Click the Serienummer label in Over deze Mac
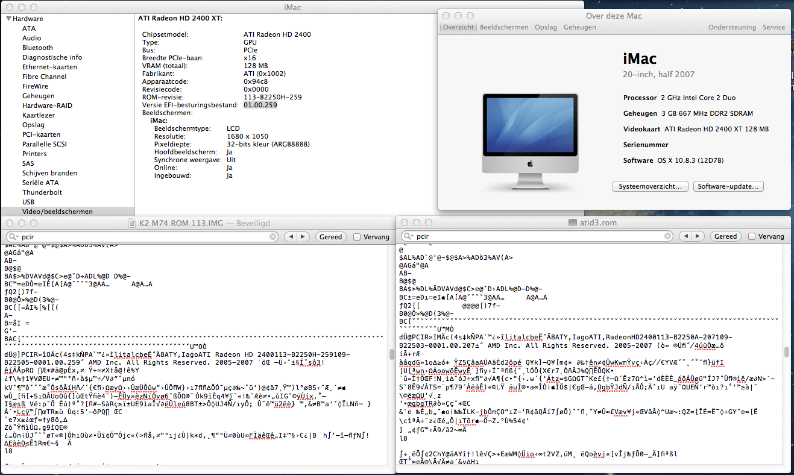Image resolution: width=794 pixels, height=475 pixels. (644, 145)
